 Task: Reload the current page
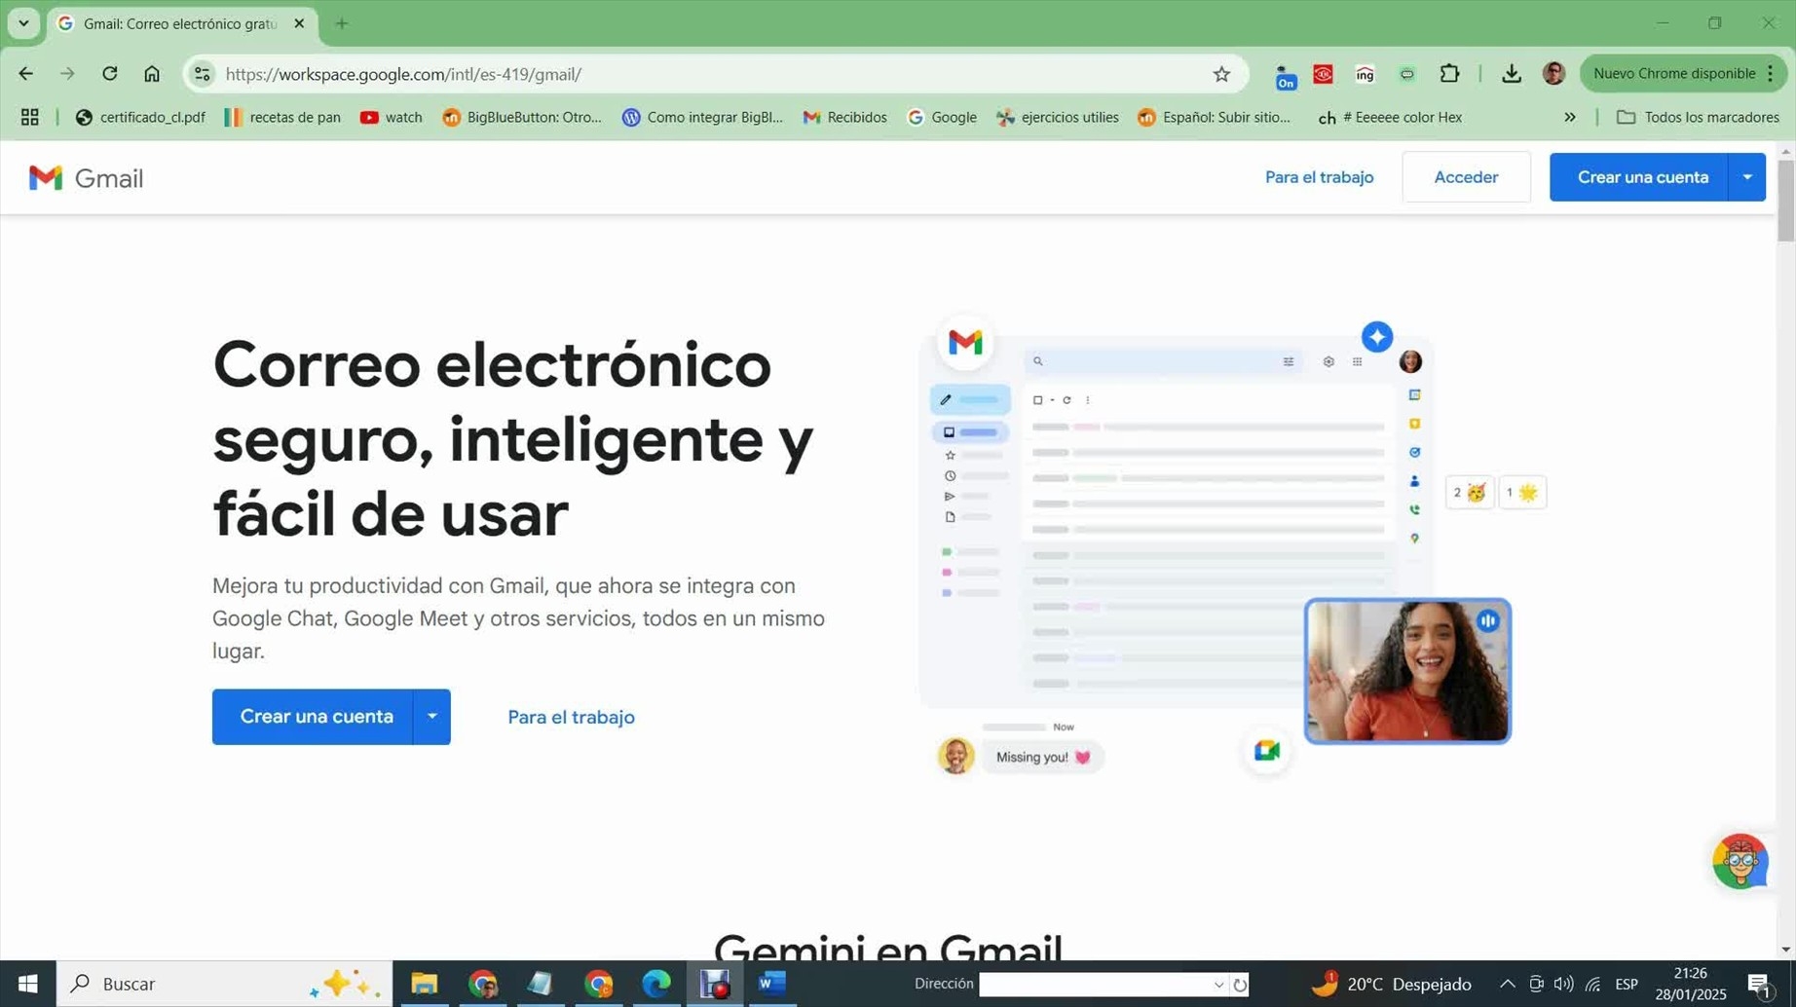110,74
